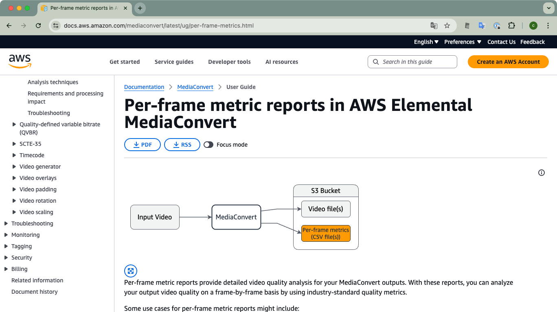Click the search magnifier icon
The height and width of the screenshot is (312, 557).
coord(376,62)
